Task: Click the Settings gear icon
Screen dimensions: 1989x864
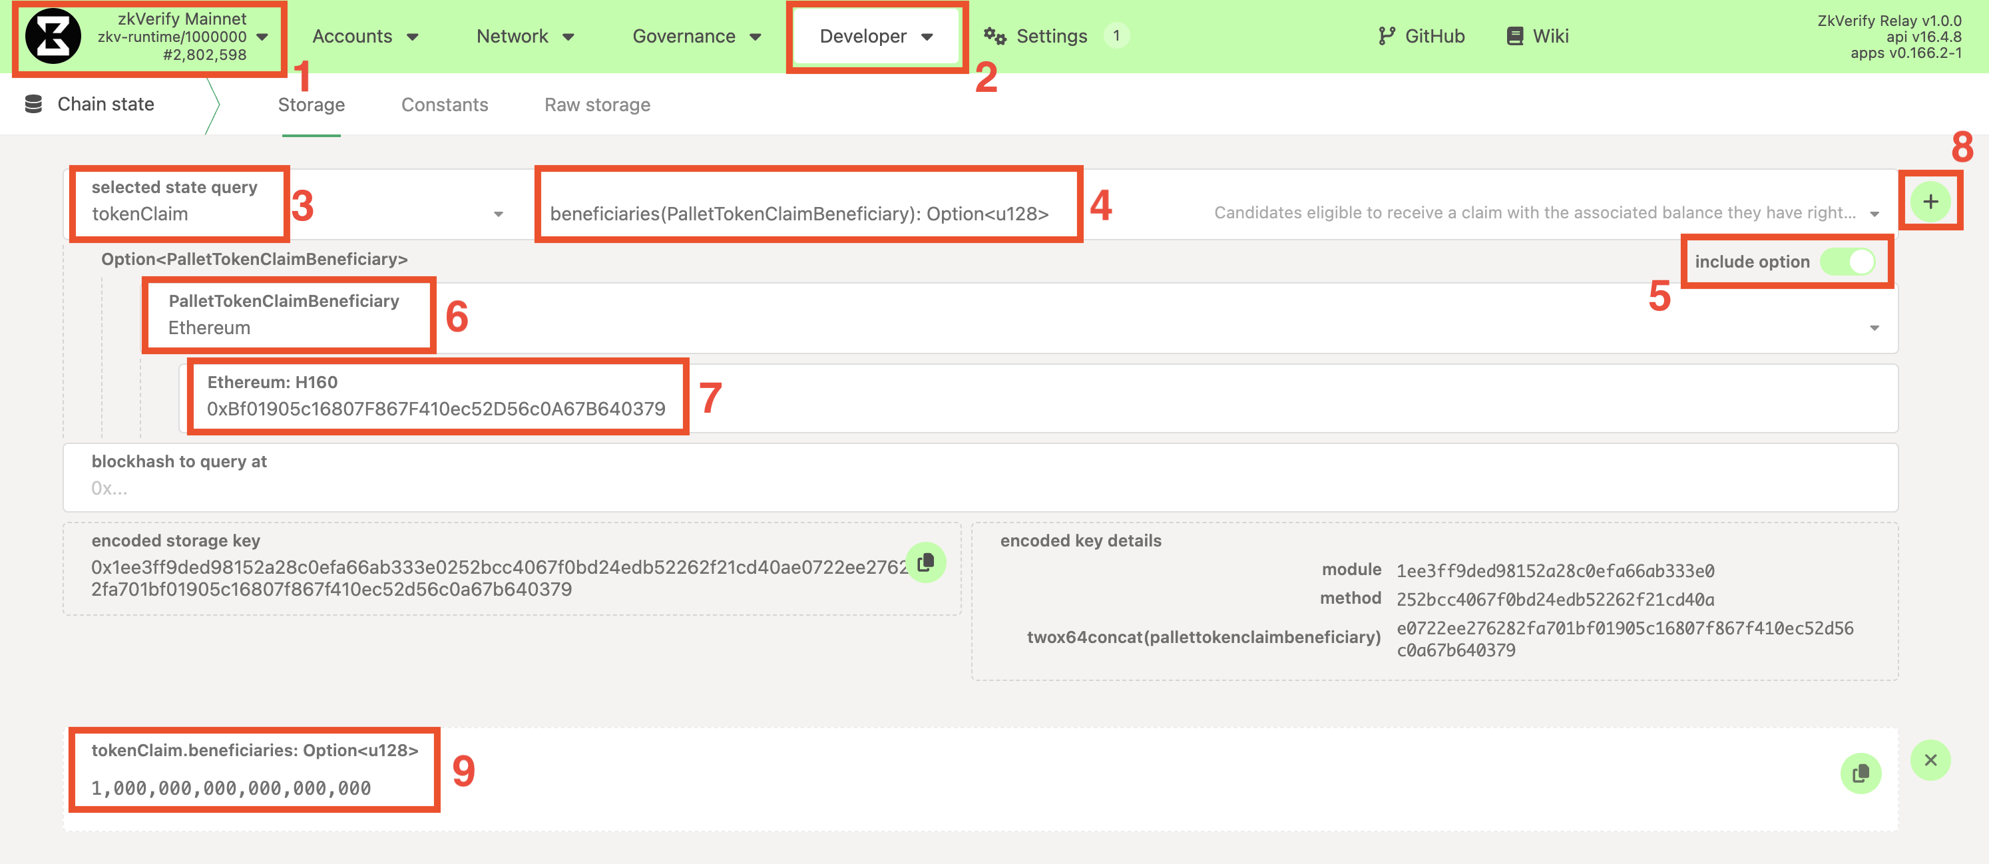Action: coord(994,37)
